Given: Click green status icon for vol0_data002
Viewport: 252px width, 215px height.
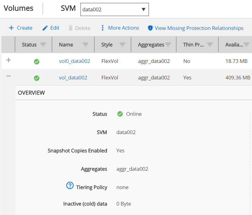Looking at the screenshot, I should [36, 61].
